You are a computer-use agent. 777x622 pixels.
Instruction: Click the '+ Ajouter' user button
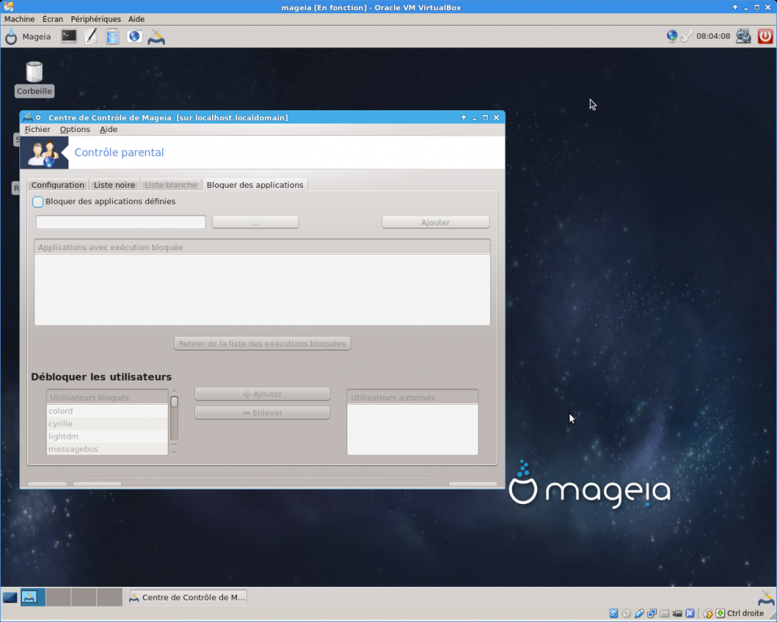[x=262, y=394]
